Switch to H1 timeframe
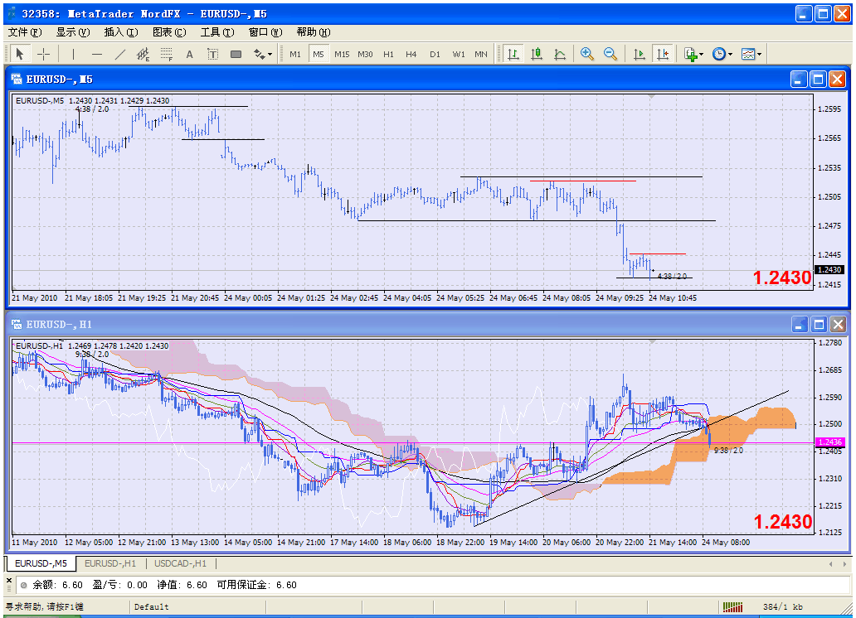This screenshot has width=856, height=618. pos(389,54)
